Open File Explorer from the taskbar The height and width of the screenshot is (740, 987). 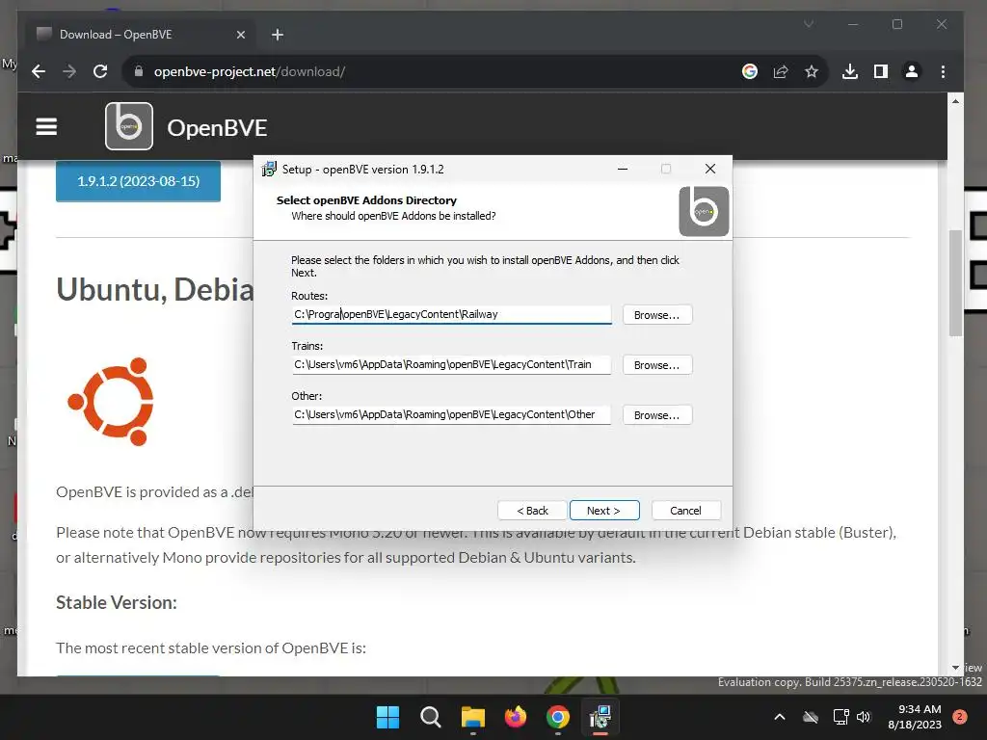click(472, 717)
